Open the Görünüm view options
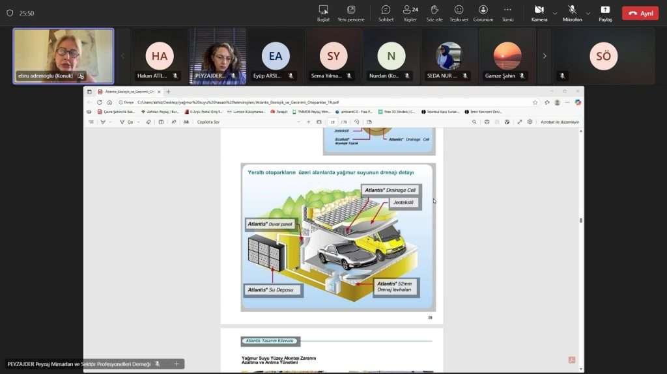Image resolution: width=667 pixels, height=374 pixels. (x=483, y=13)
